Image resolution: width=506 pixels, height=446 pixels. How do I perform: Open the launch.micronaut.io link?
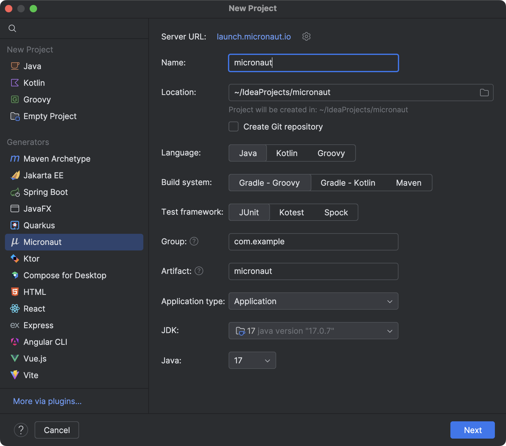pyautogui.click(x=253, y=36)
